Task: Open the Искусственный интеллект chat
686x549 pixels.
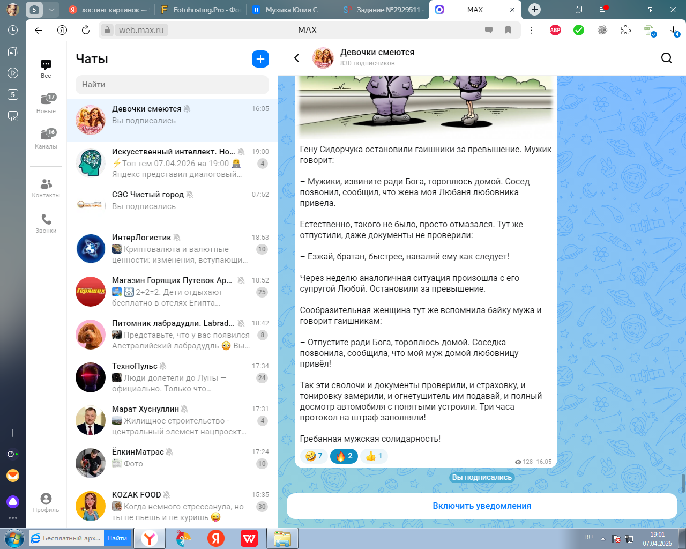Action: [173, 163]
